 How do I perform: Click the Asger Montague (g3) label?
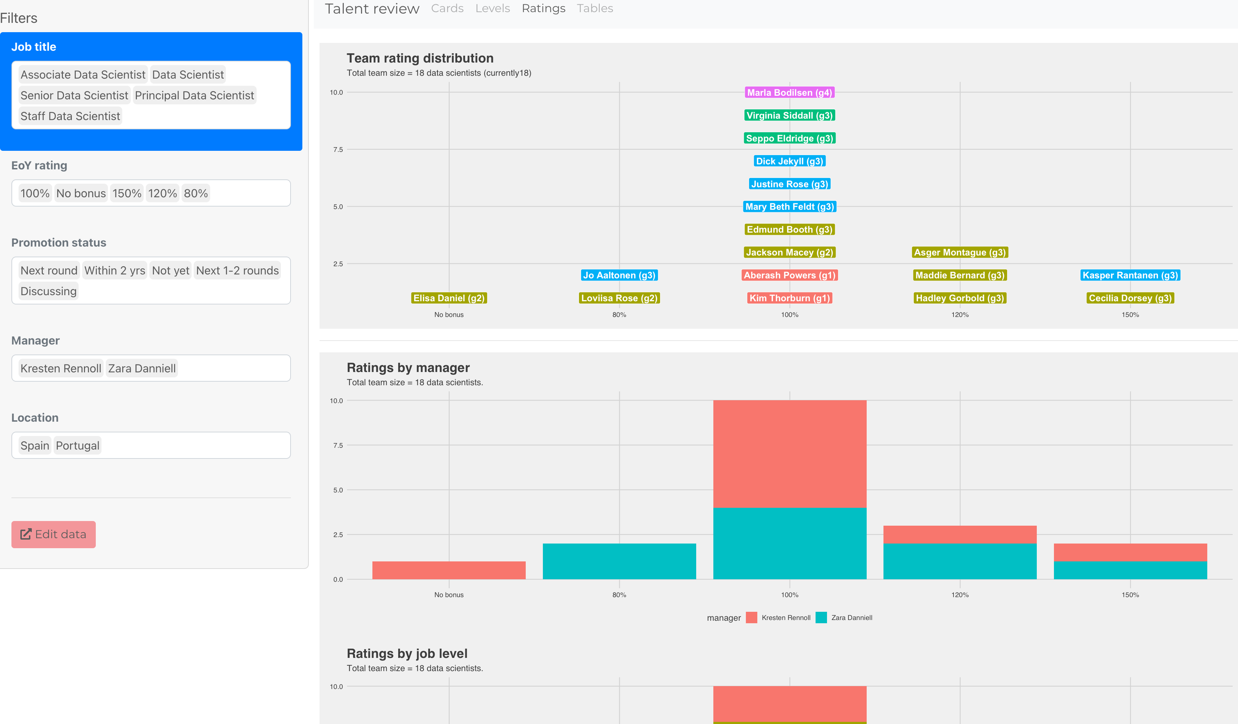coord(960,252)
